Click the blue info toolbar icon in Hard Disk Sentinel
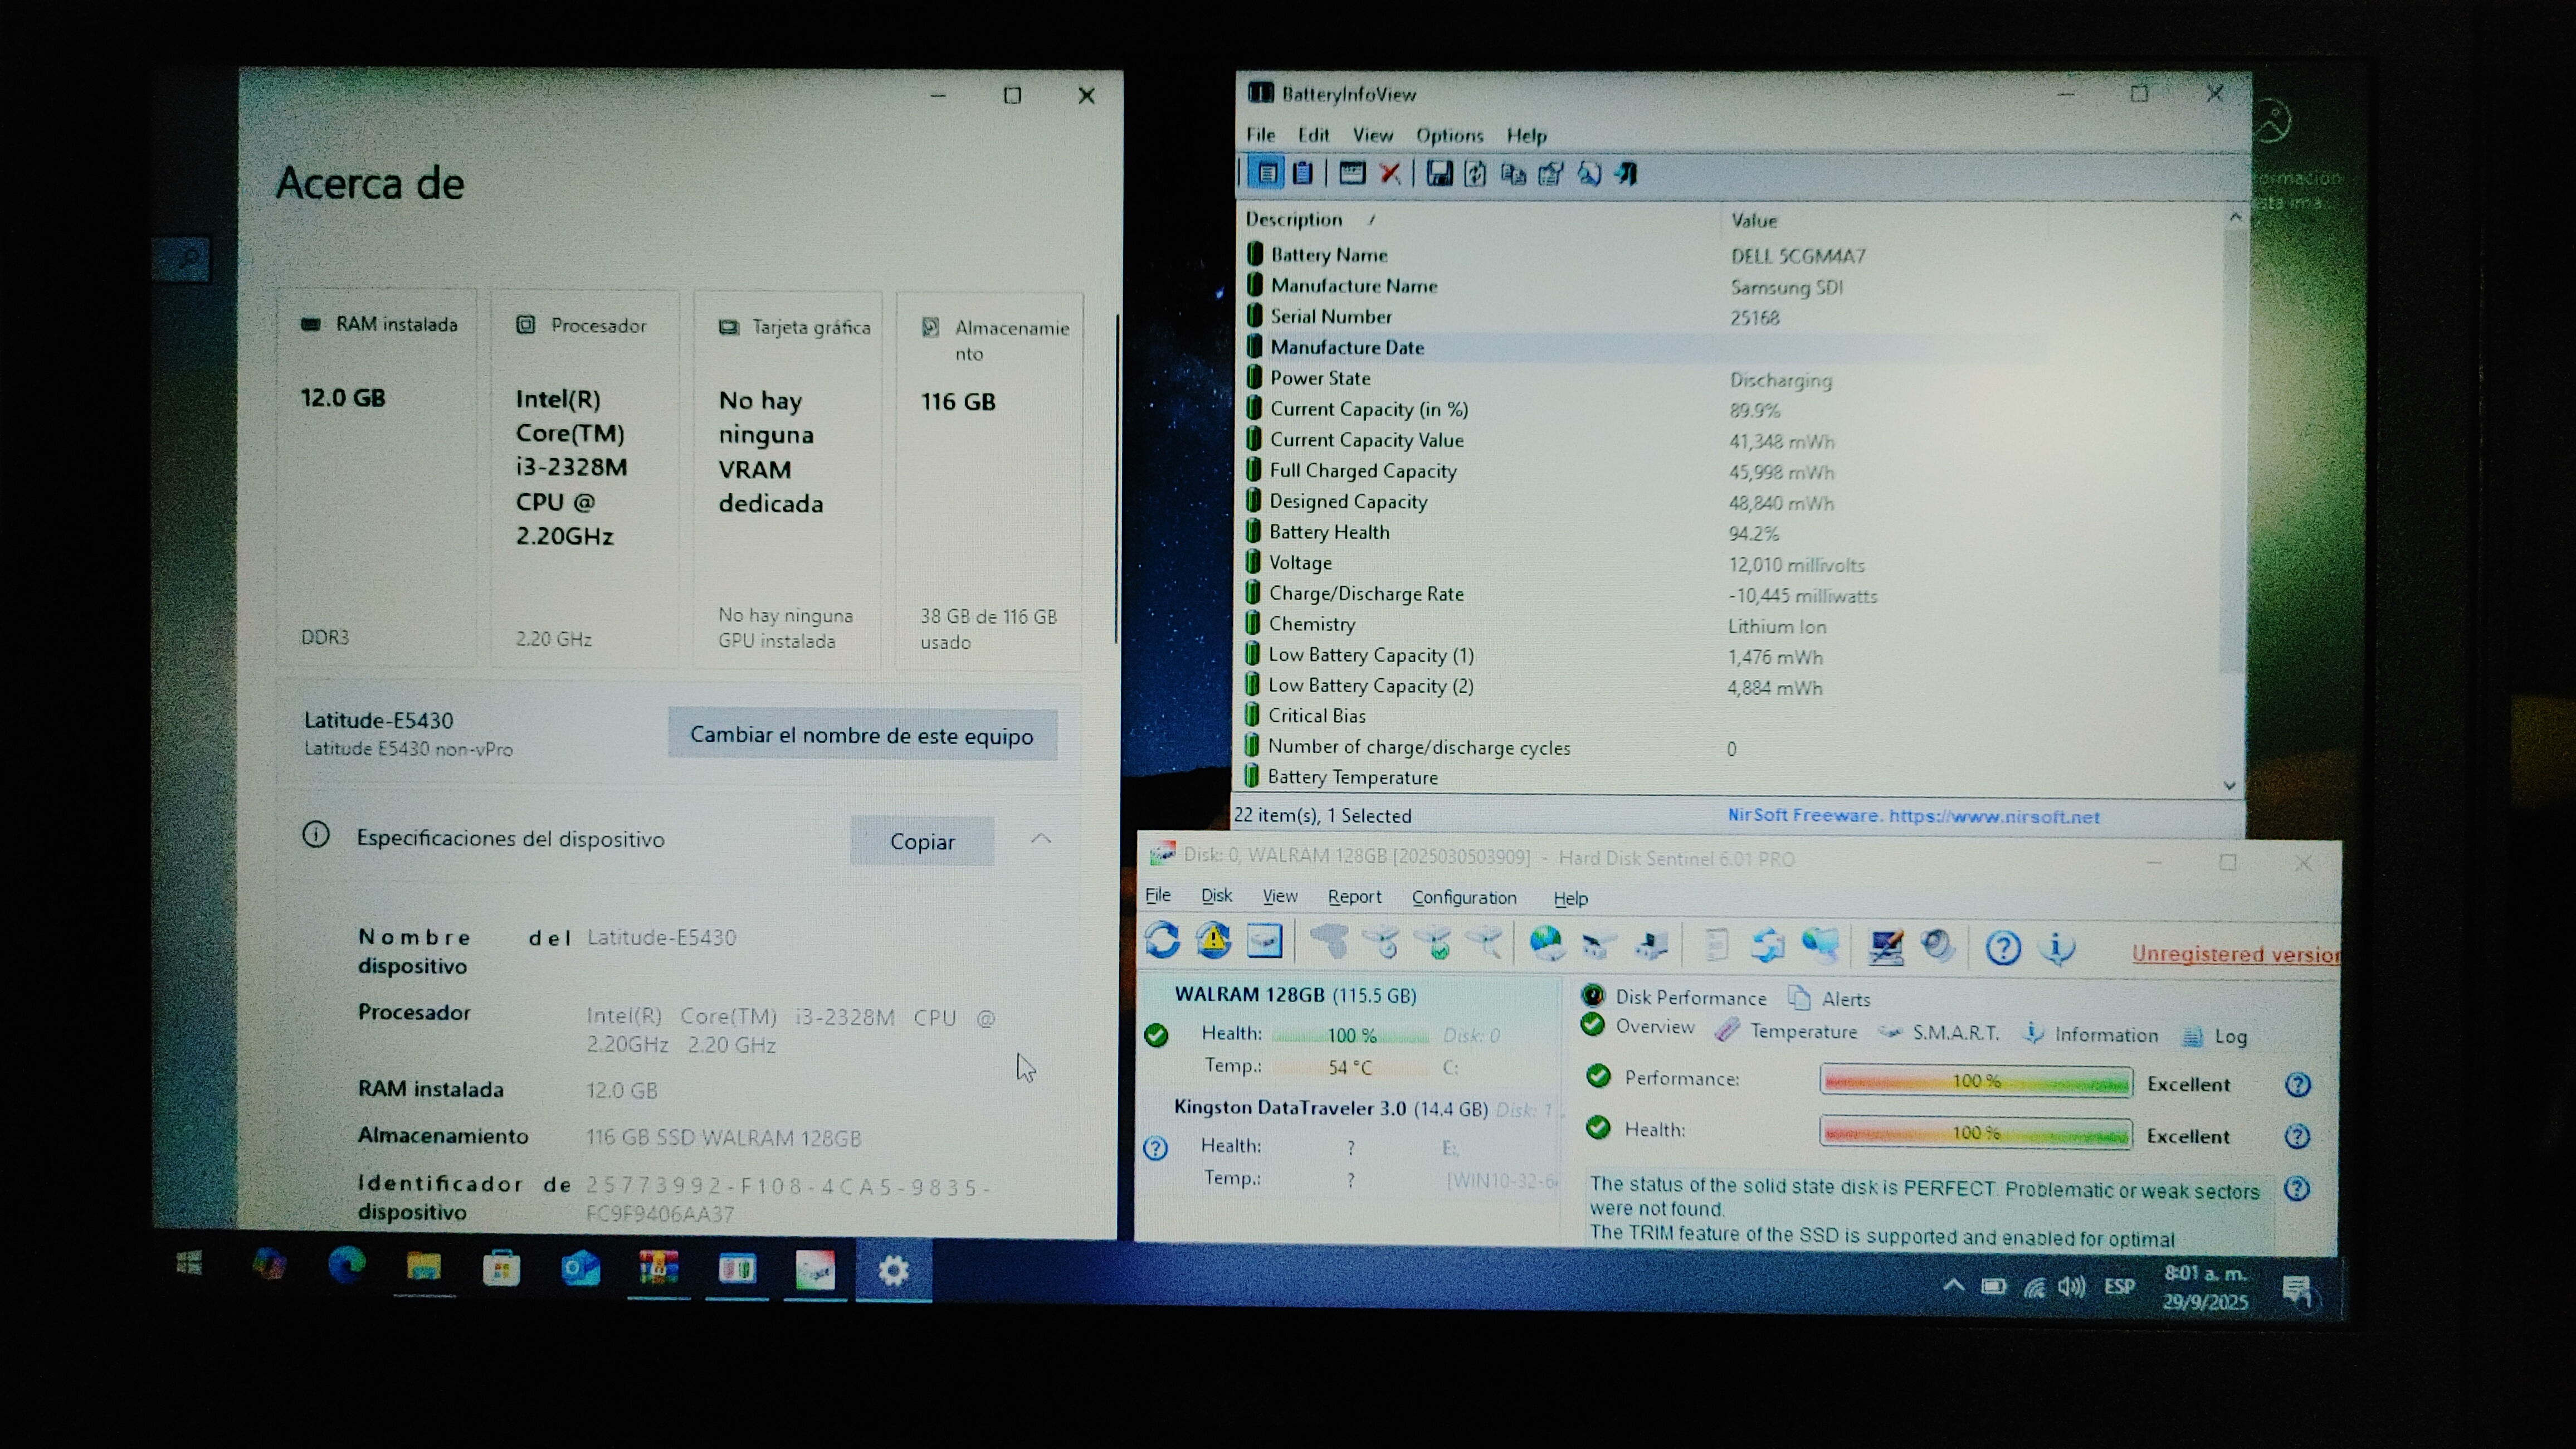The height and width of the screenshot is (1449, 2576). tap(2057, 947)
